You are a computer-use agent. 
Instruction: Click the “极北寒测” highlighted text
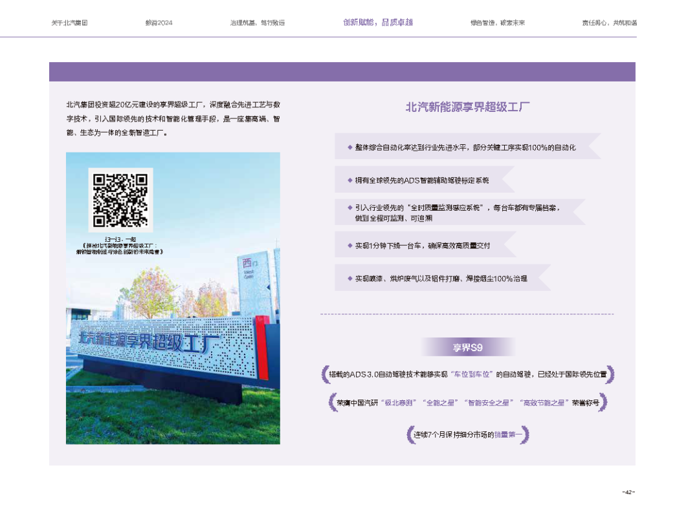coord(399,403)
